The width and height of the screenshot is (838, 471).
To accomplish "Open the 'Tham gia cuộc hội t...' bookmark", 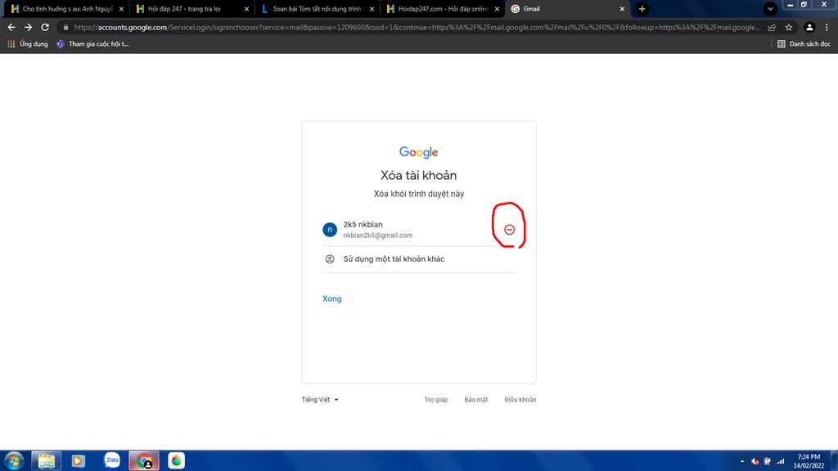I will click(92, 44).
